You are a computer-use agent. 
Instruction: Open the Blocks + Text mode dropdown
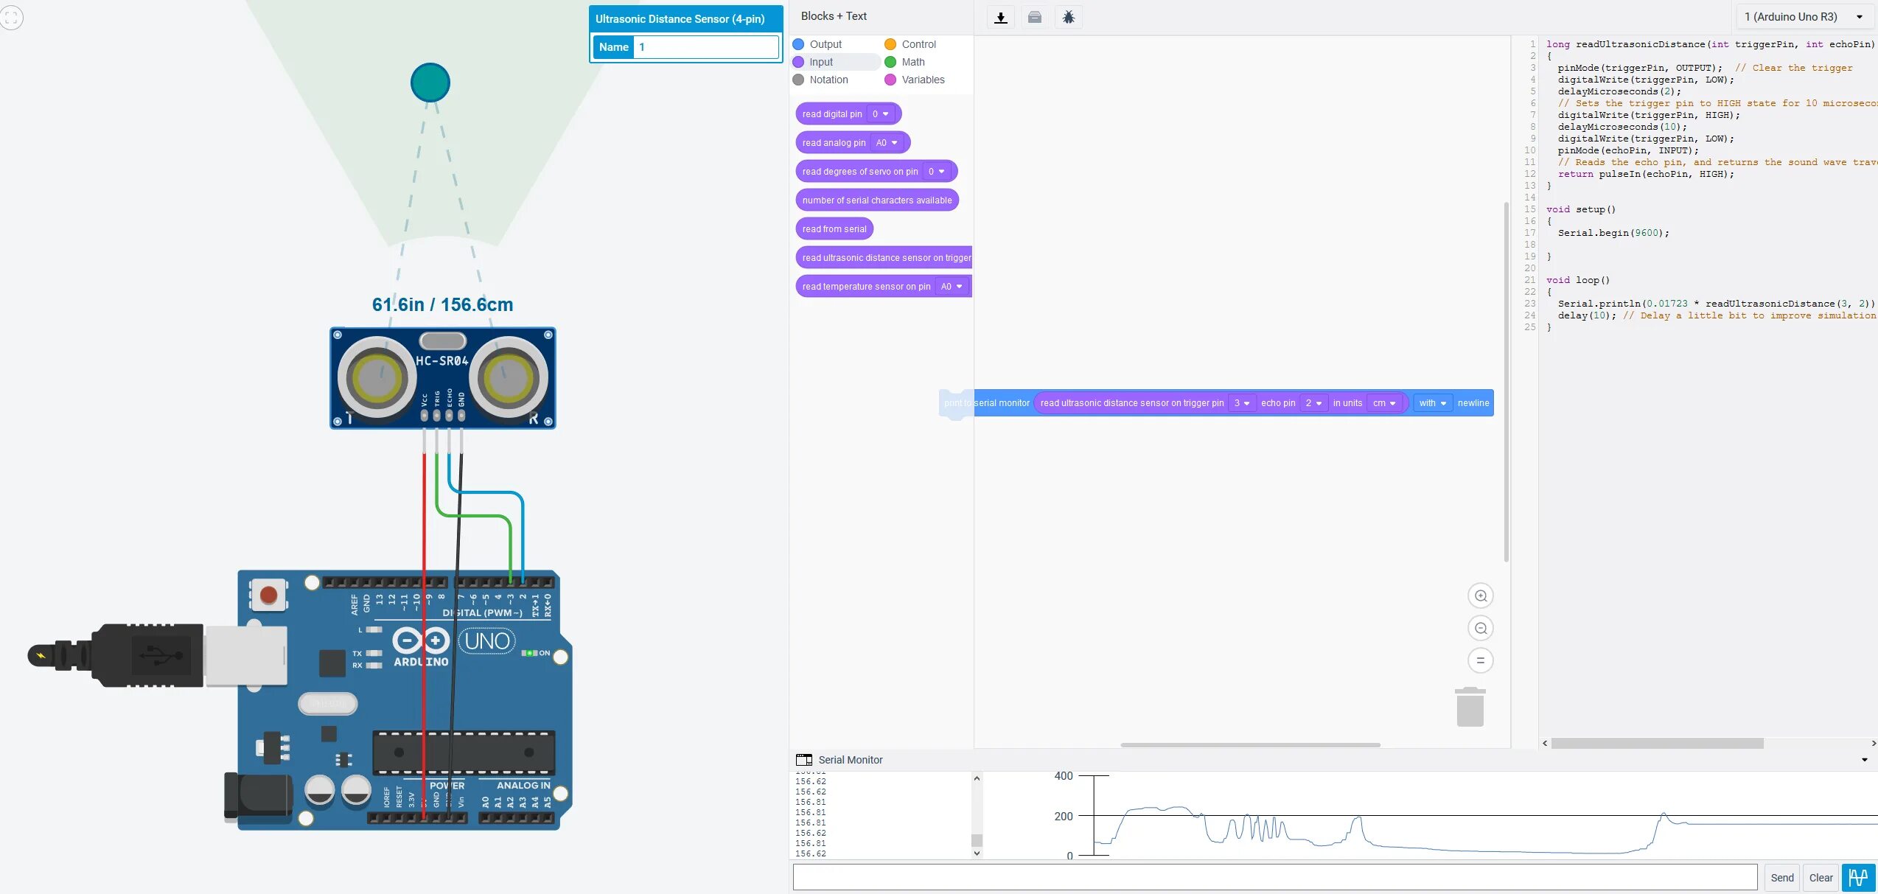point(834,16)
